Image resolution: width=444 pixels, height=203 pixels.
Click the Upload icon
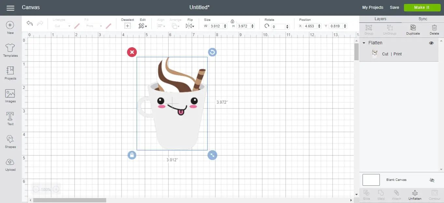point(10,163)
